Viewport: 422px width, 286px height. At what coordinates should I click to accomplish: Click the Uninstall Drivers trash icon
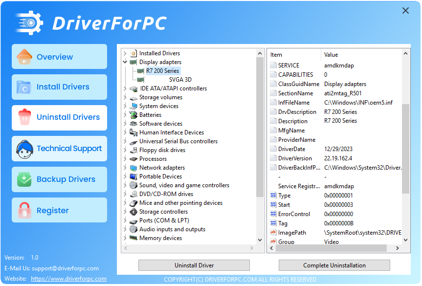click(x=24, y=117)
